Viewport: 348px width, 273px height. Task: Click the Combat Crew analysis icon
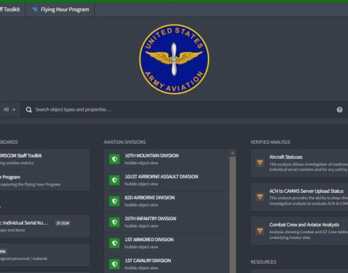point(260,230)
